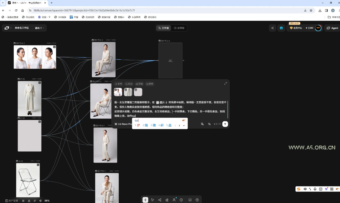Select the transparent chair image node
The height and width of the screenshot is (203, 340).
[28, 180]
